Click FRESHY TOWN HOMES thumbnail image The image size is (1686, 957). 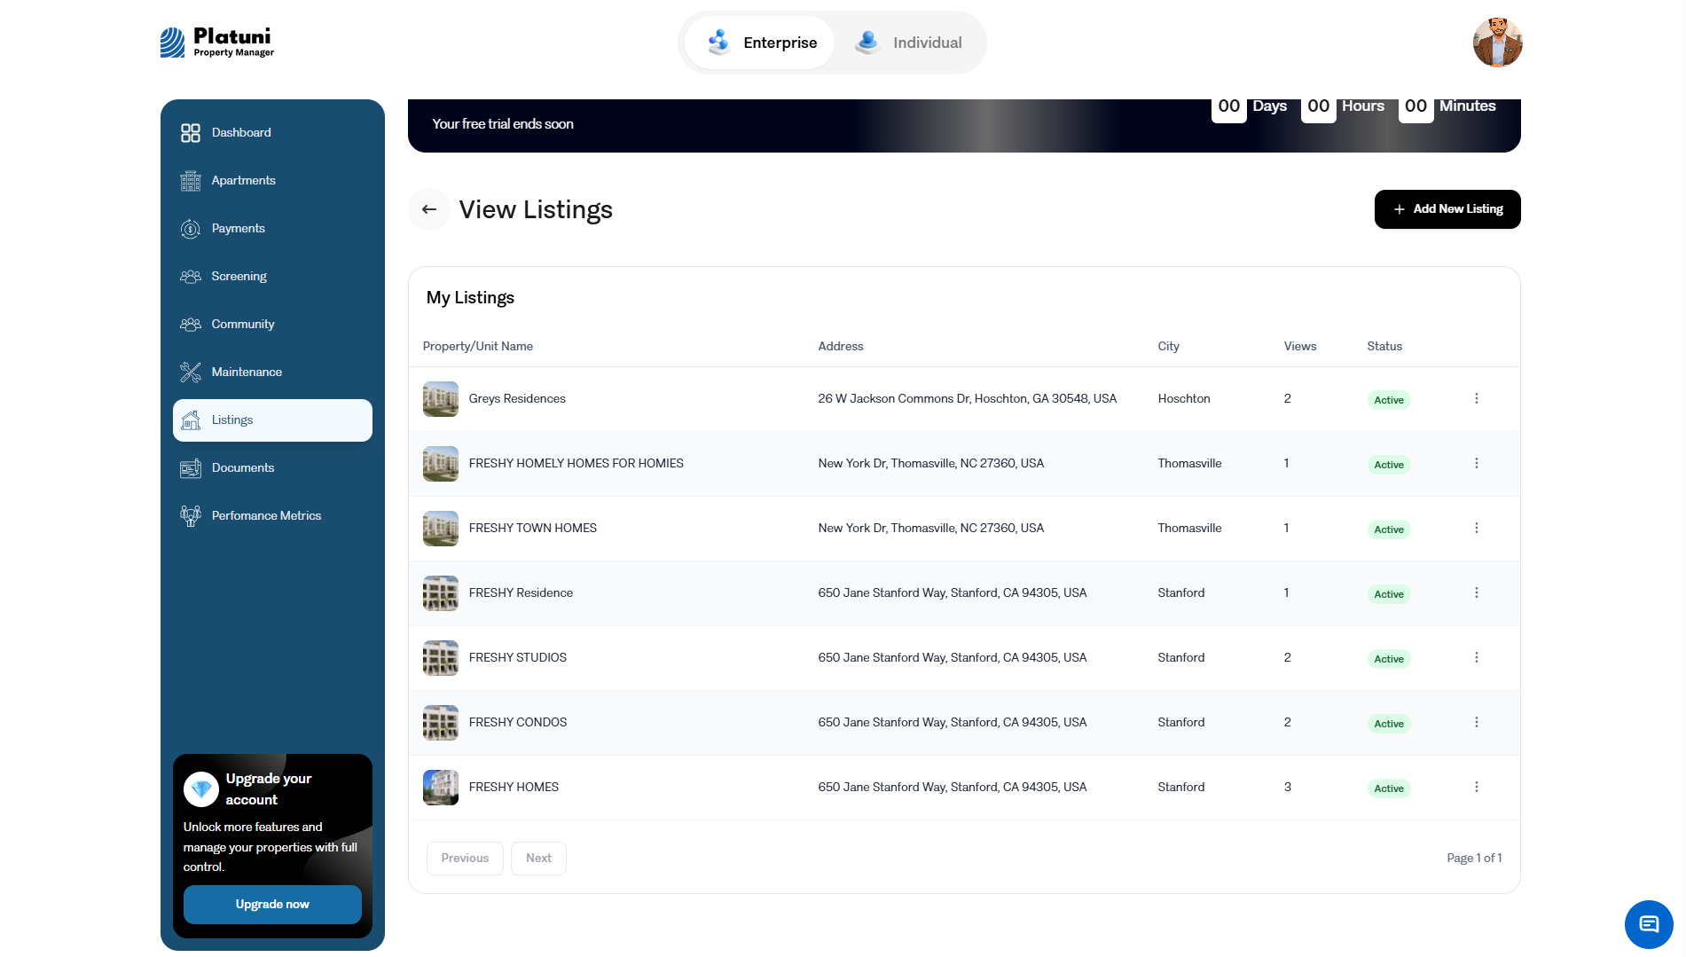tap(441, 529)
